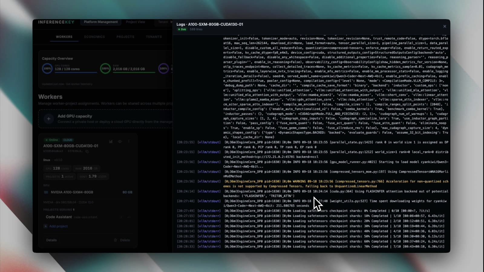Screen dimensions: 484x272
Task: Click the 80 GB memory value
Action: [x=127, y=192]
